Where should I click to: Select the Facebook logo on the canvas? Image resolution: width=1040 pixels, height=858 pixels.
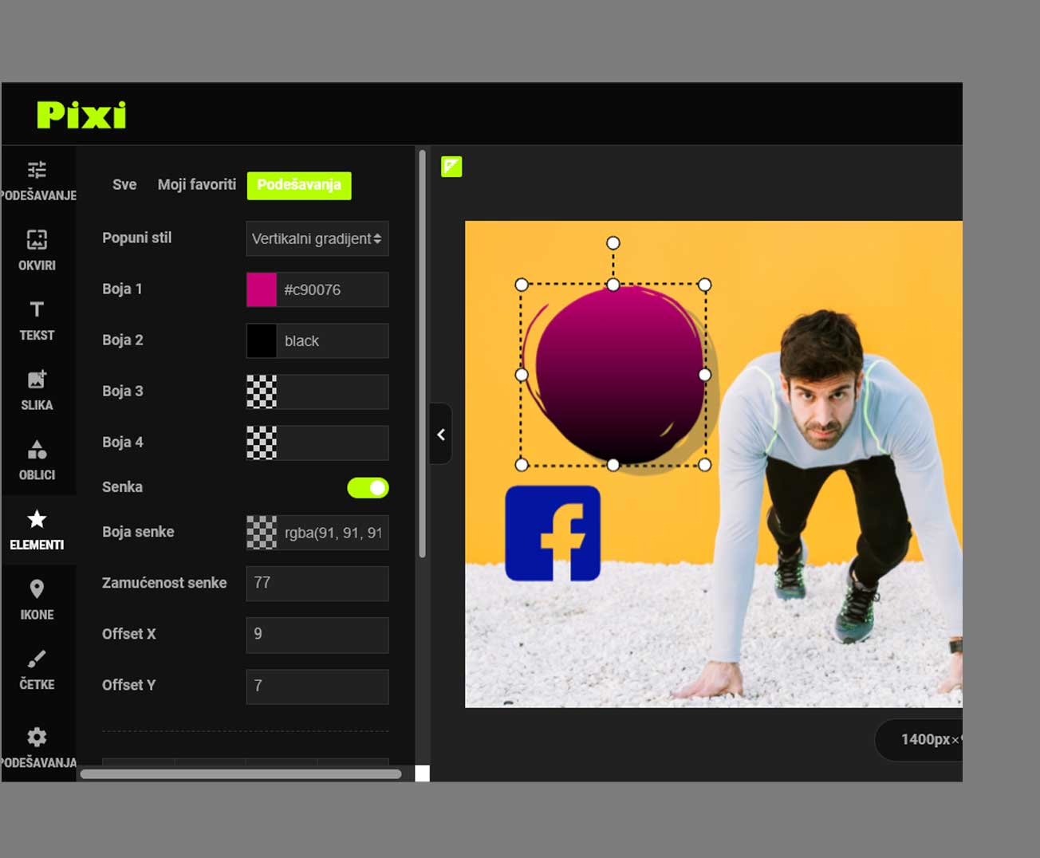pos(553,533)
